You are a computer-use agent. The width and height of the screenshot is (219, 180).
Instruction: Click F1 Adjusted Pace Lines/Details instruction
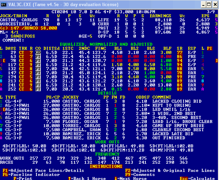(x=43, y=171)
